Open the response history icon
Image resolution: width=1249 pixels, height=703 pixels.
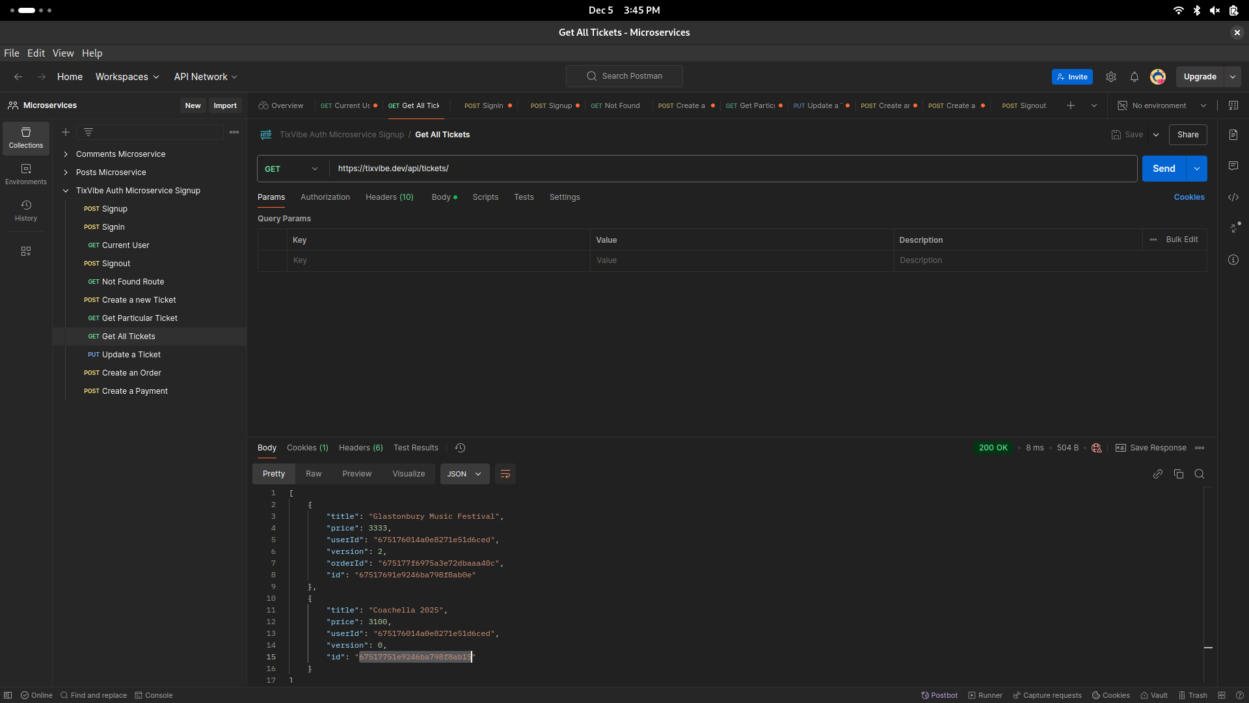461,448
